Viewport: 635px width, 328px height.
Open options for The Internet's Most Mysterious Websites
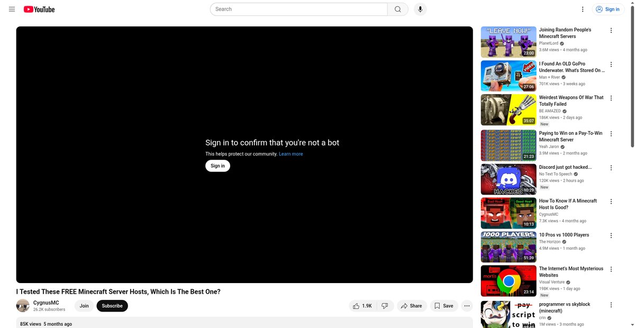[611, 269]
